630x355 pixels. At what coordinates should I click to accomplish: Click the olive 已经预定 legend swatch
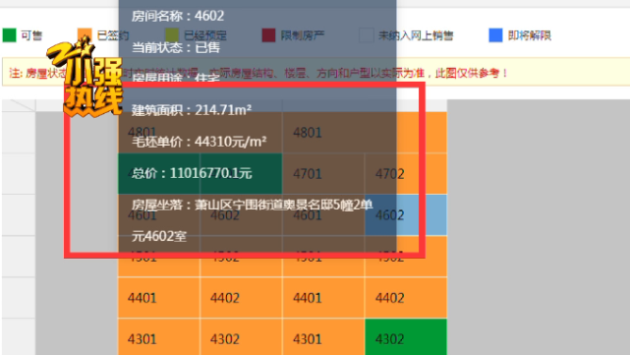[x=172, y=35]
